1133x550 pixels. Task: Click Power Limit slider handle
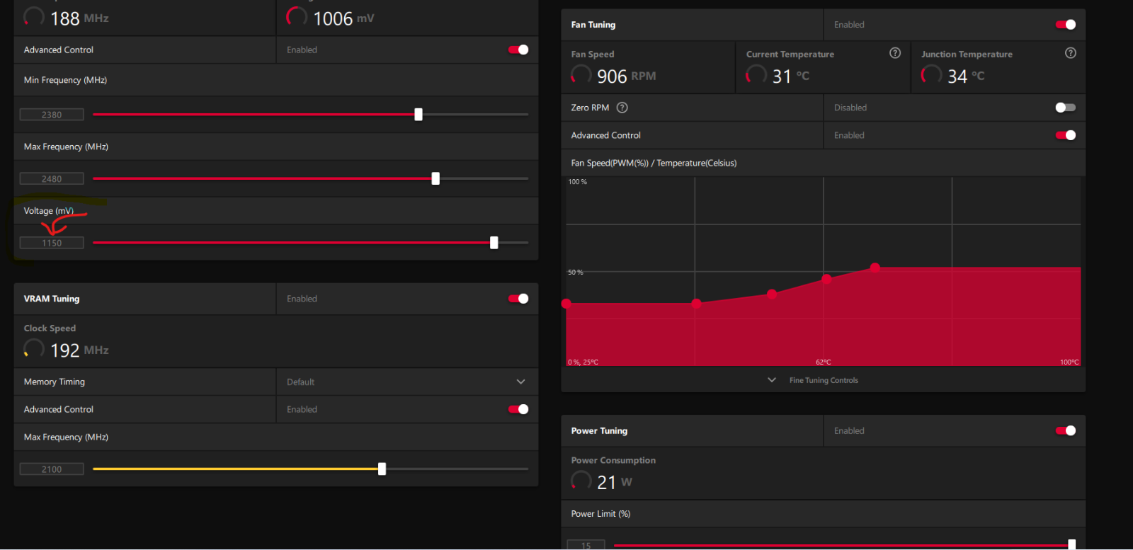coord(1072,544)
